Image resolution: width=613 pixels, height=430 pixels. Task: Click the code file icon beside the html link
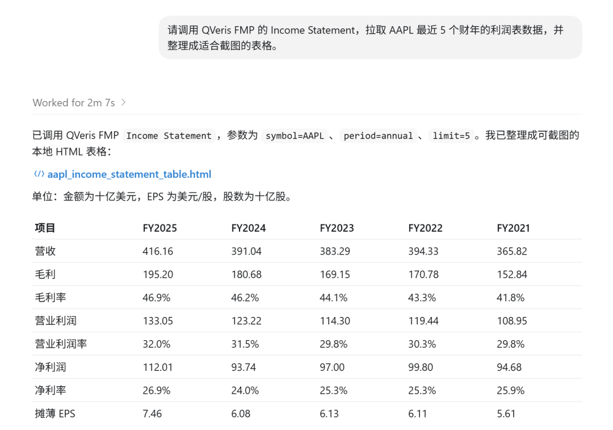tap(39, 174)
